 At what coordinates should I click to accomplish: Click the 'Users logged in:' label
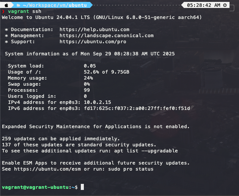(32, 96)
